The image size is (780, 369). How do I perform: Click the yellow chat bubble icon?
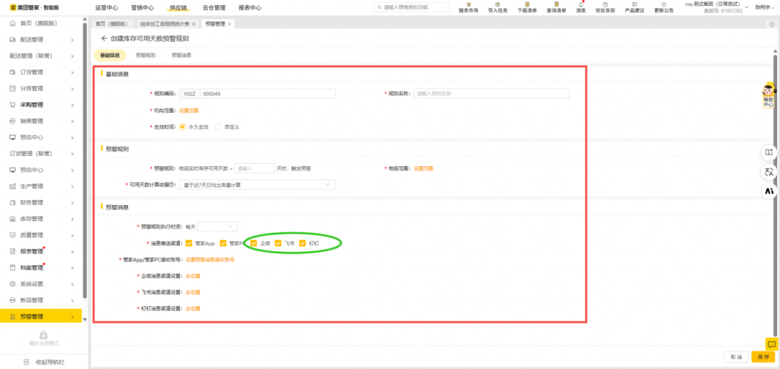pos(771,344)
